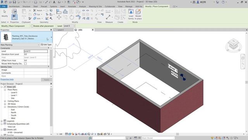Toggle Moves With Nearby Elements checkbox
The image size is (248, 140).
pos(26,64)
